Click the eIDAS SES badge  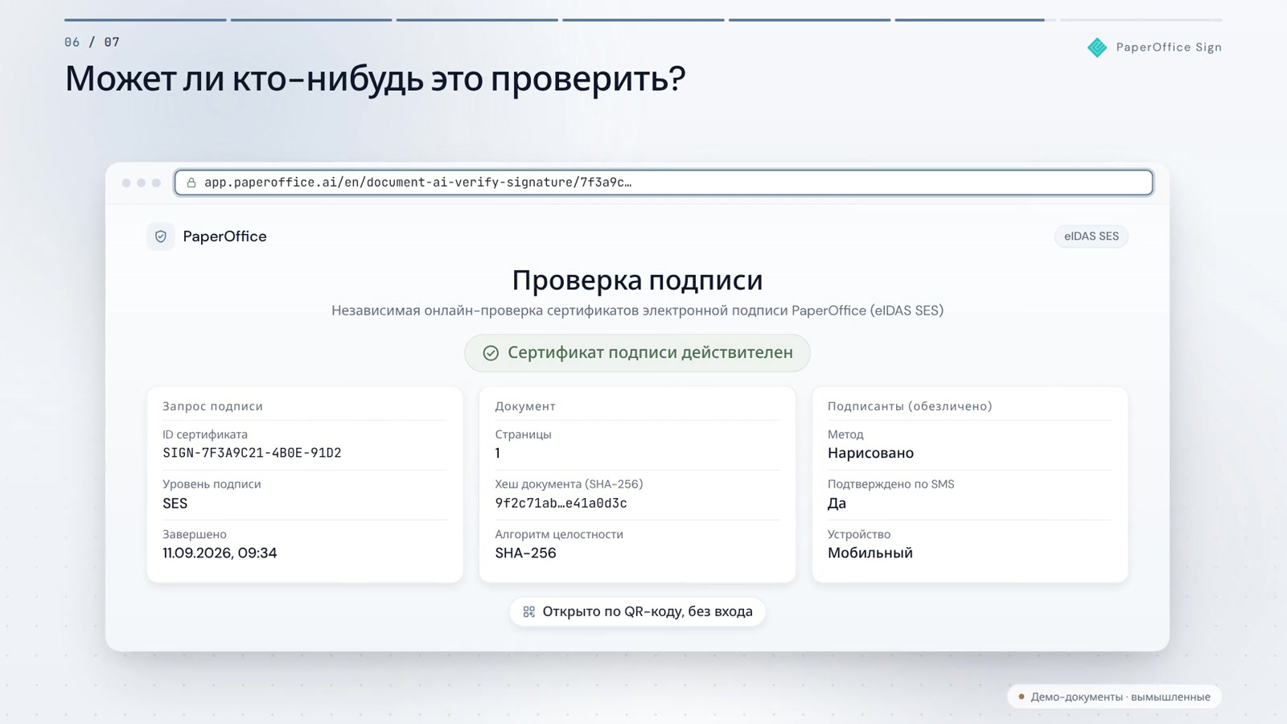click(1092, 237)
